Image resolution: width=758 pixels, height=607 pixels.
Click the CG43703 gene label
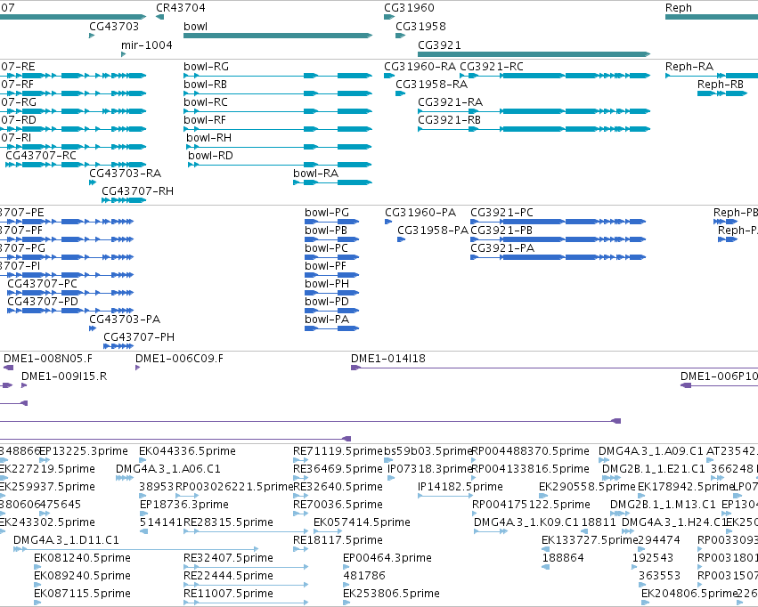114,26
